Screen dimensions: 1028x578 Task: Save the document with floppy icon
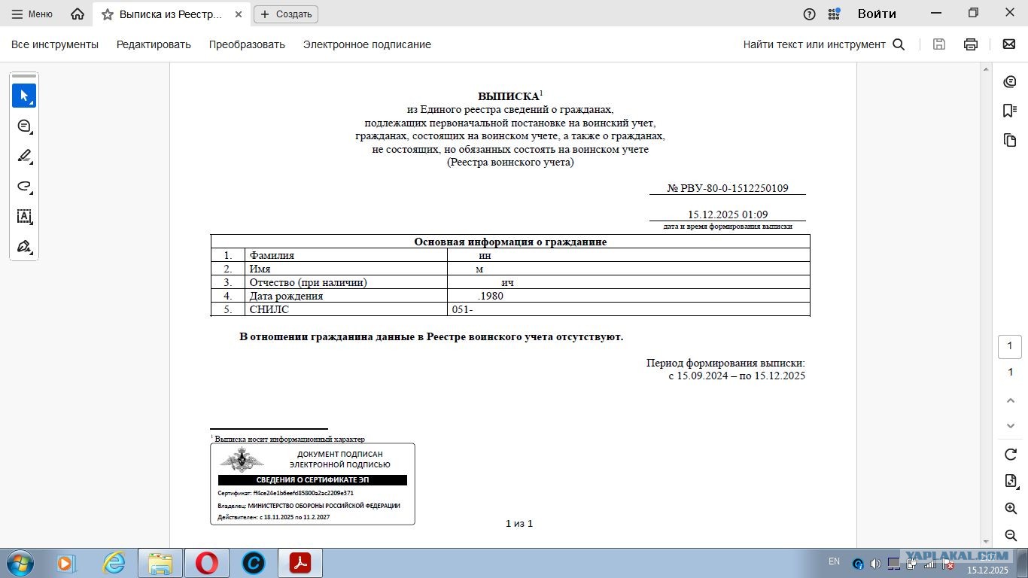pyautogui.click(x=939, y=44)
